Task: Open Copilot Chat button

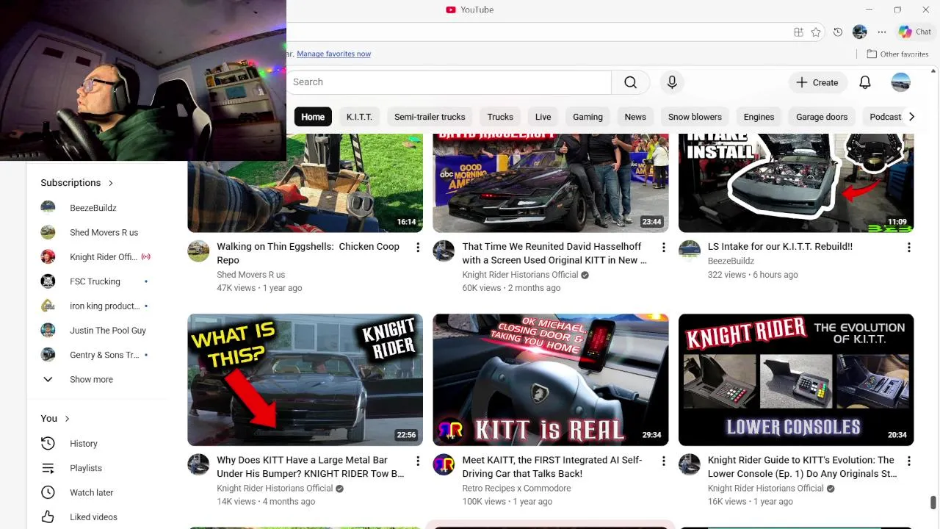Action: click(x=915, y=32)
